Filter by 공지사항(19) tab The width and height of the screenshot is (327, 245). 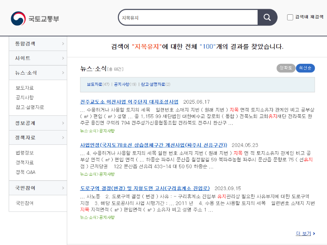coord(125,84)
